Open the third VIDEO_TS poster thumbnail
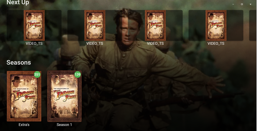 click(155, 25)
